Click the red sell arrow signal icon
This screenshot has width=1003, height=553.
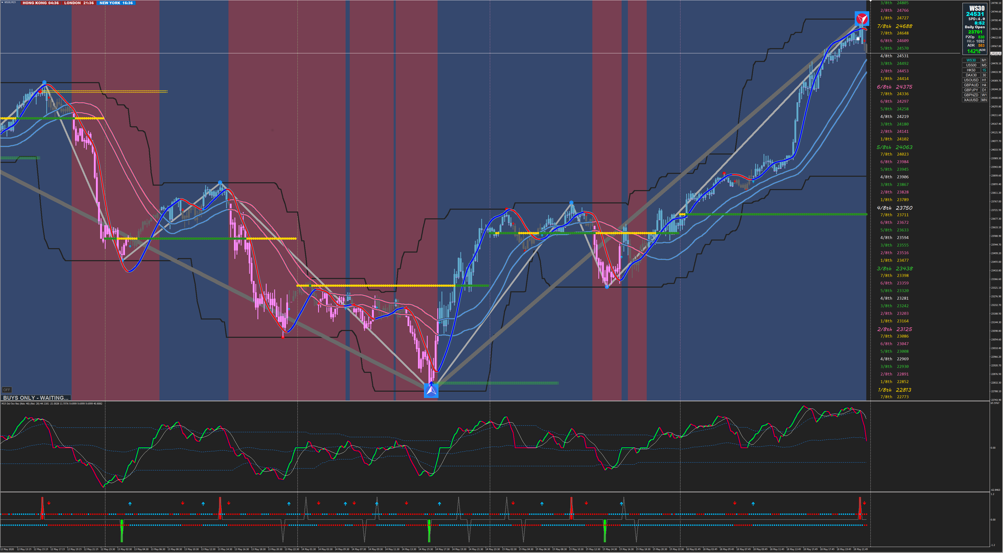coord(862,18)
